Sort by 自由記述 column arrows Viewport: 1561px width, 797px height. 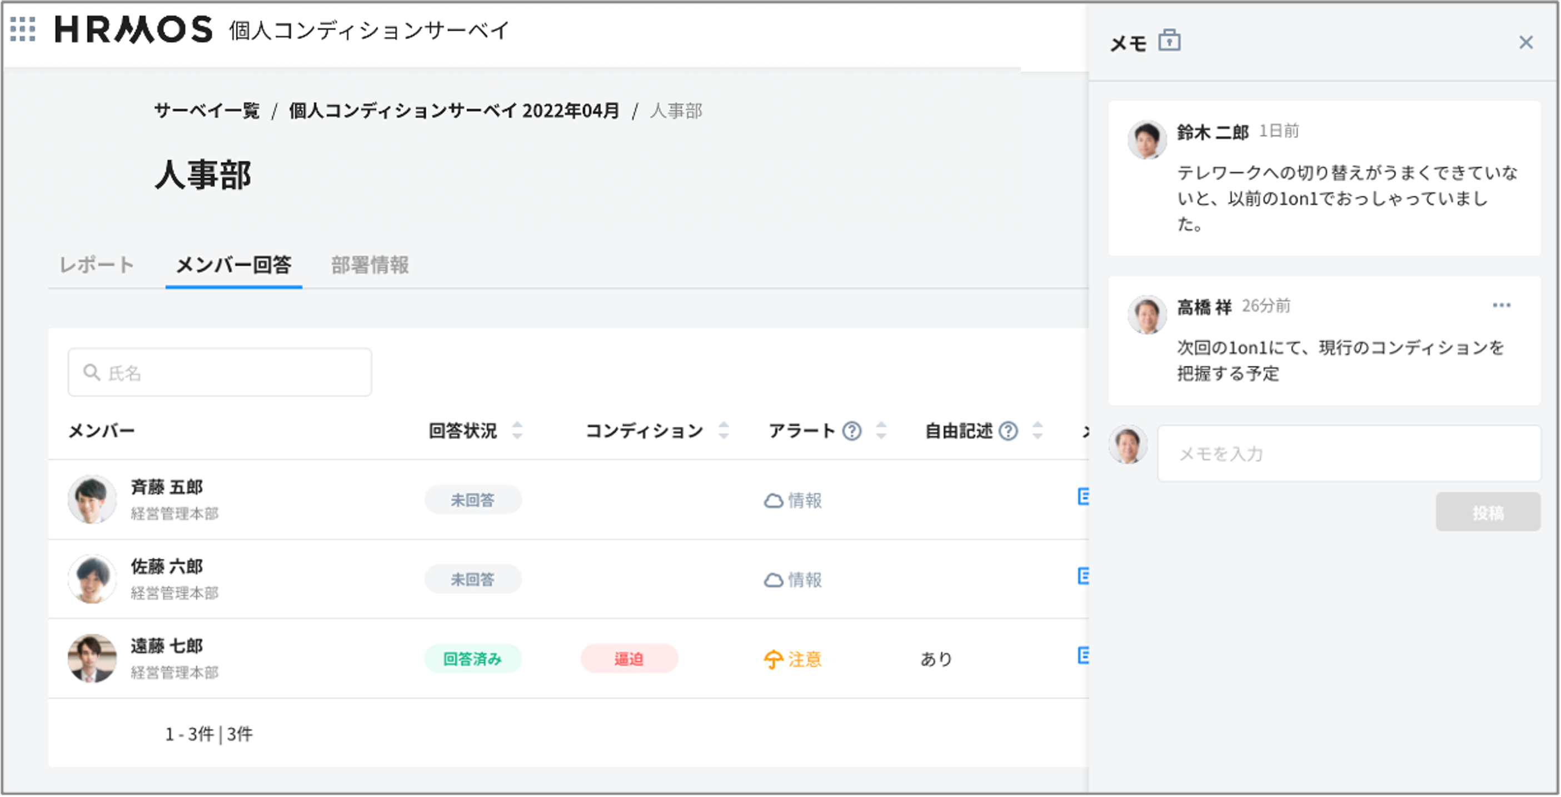(x=1038, y=431)
